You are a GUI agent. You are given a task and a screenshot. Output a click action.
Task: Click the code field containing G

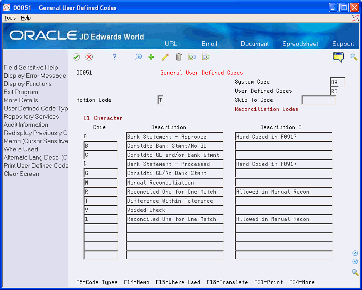click(101, 173)
